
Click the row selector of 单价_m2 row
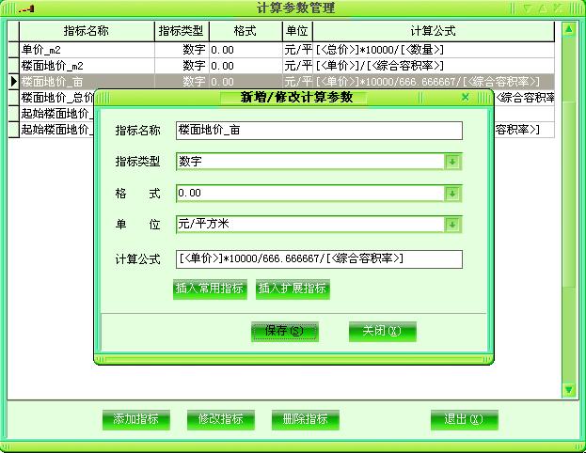13,50
